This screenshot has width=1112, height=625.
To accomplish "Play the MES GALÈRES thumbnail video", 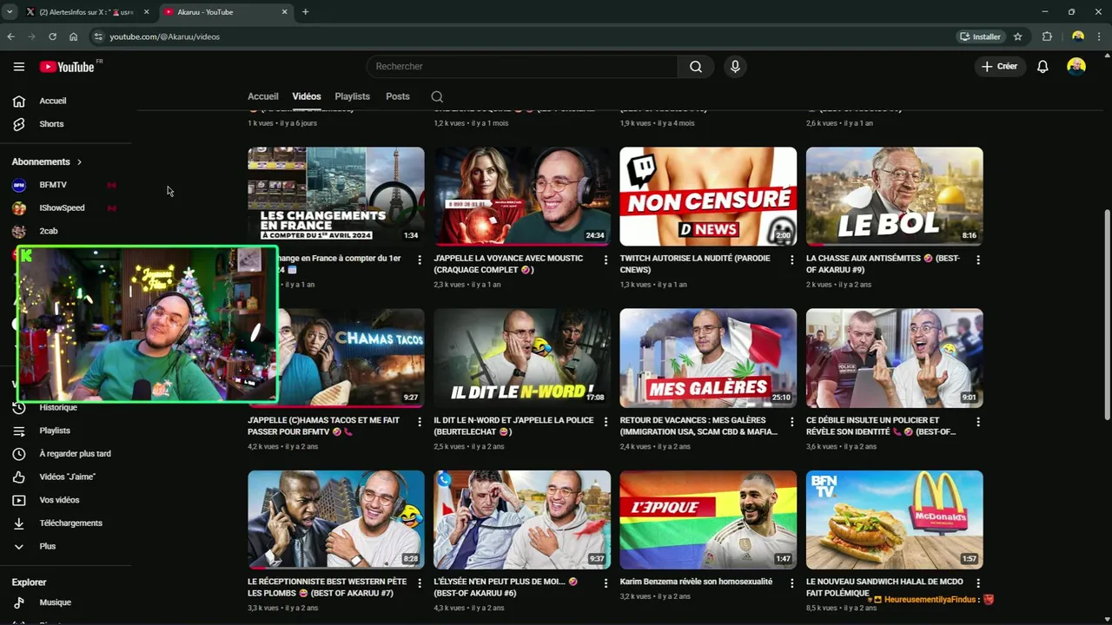I will 708,358.
